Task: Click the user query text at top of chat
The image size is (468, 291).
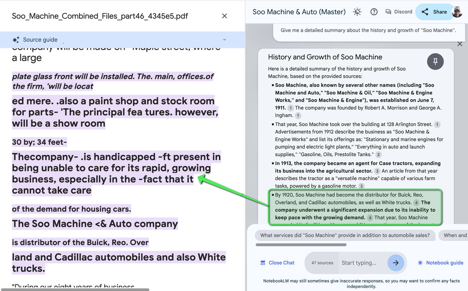Action: pos(368,30)
